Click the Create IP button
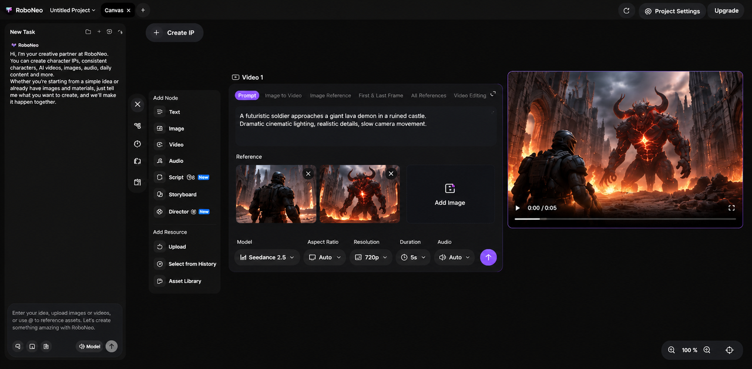 tap(174, 33)
